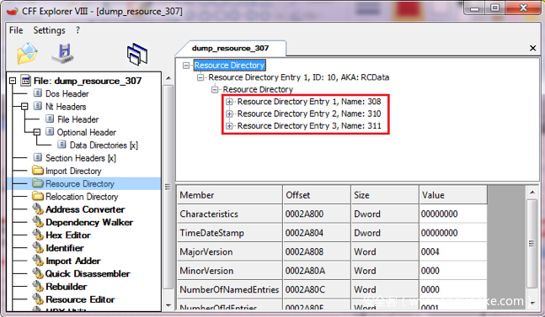Click the Rebuilder tool icon
The image size is (545, 317).
coord(38,286)
